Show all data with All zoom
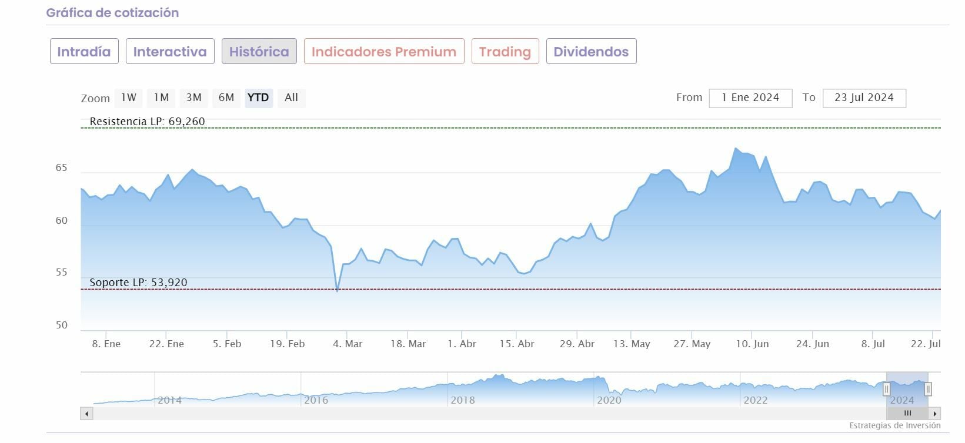Viewport: 965px width, 443px height. (x=291, y=98)
